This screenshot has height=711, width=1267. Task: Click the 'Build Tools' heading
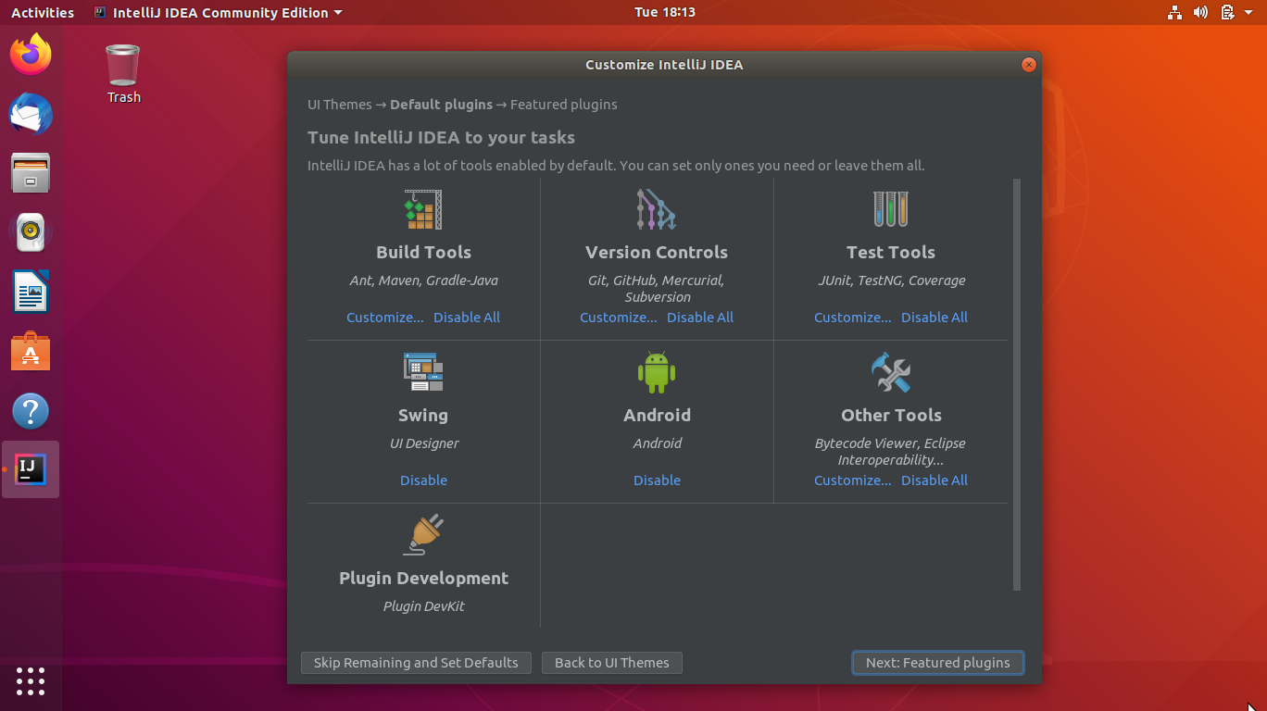[423, 252]
